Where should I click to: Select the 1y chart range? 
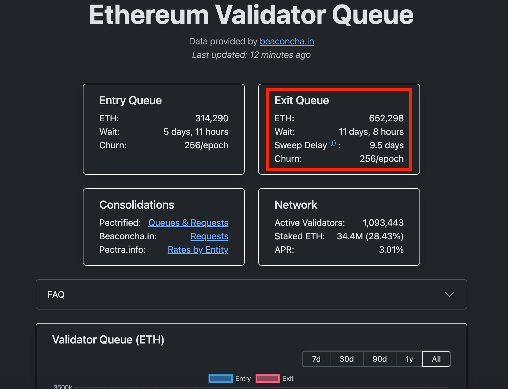pyautogui.click(x=409, y=359)
